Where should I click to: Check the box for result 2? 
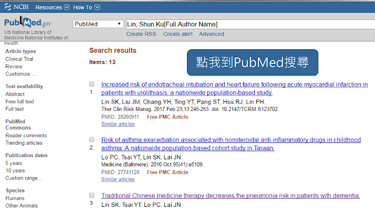click(91, 139)
